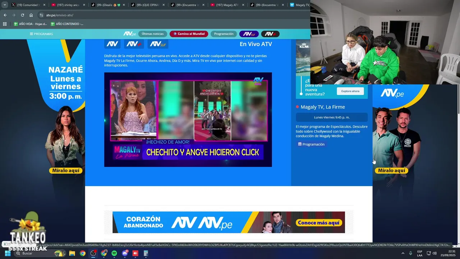Open ATV+ from the header navigation pill
The height and width of the screenshot is (259, 460).
270,34
